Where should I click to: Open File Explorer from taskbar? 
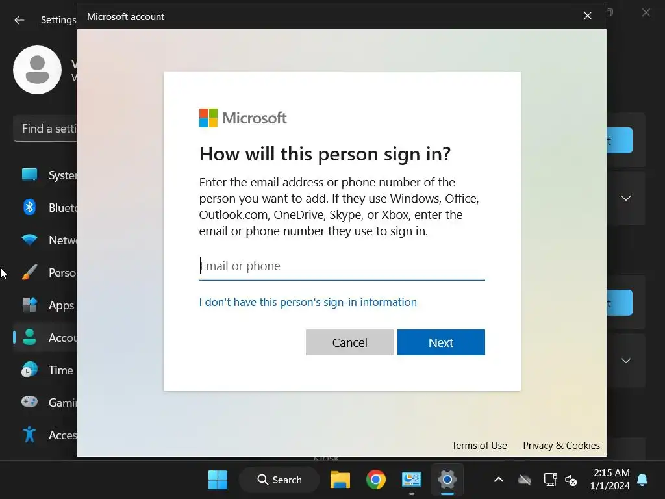[340, 480]
